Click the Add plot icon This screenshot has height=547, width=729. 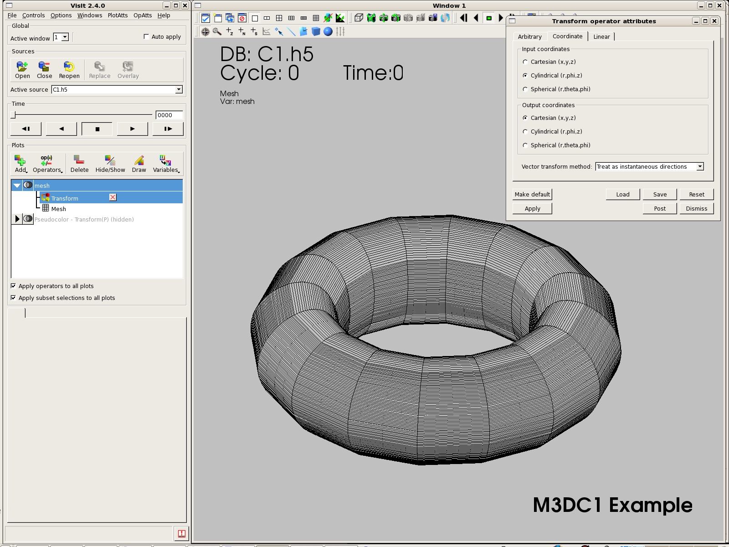point(21,164)
